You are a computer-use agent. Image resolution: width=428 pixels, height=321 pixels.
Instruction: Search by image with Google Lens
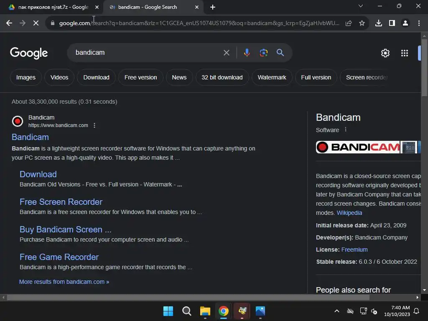(x=263, y=53)
